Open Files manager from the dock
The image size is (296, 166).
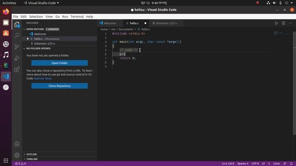[x=6, y=23]
